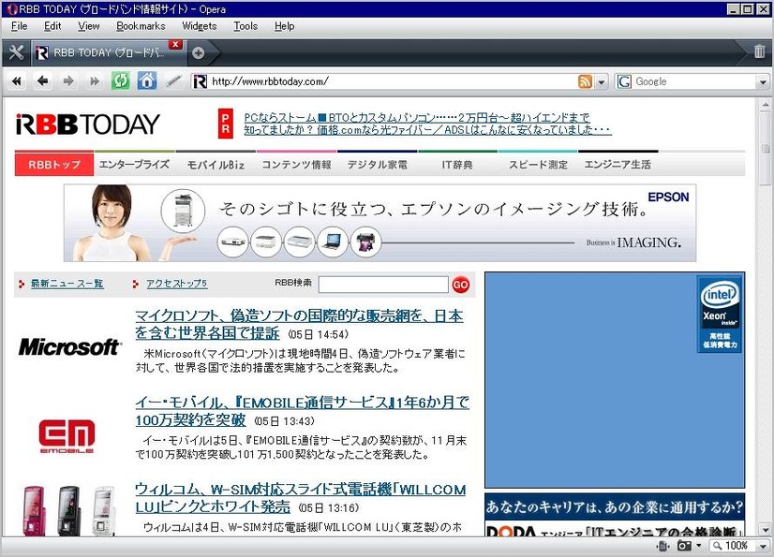
Task: Select the スピード測定 nav tab
Action: 538,164
